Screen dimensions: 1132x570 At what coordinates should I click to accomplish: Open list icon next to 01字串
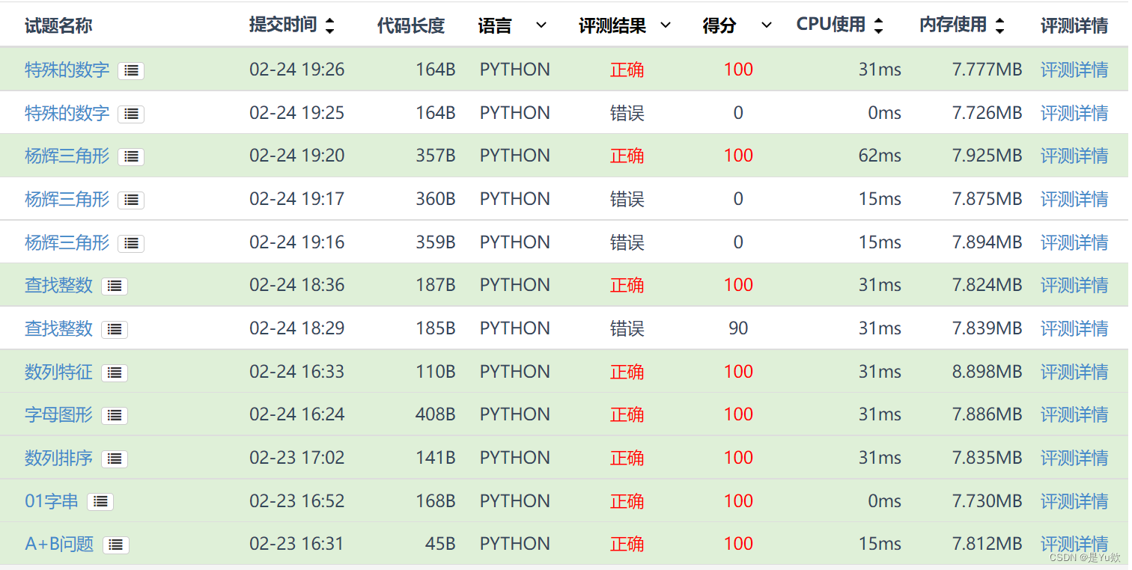(100, 501)
